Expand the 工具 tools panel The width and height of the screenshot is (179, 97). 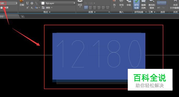(152, 12)
